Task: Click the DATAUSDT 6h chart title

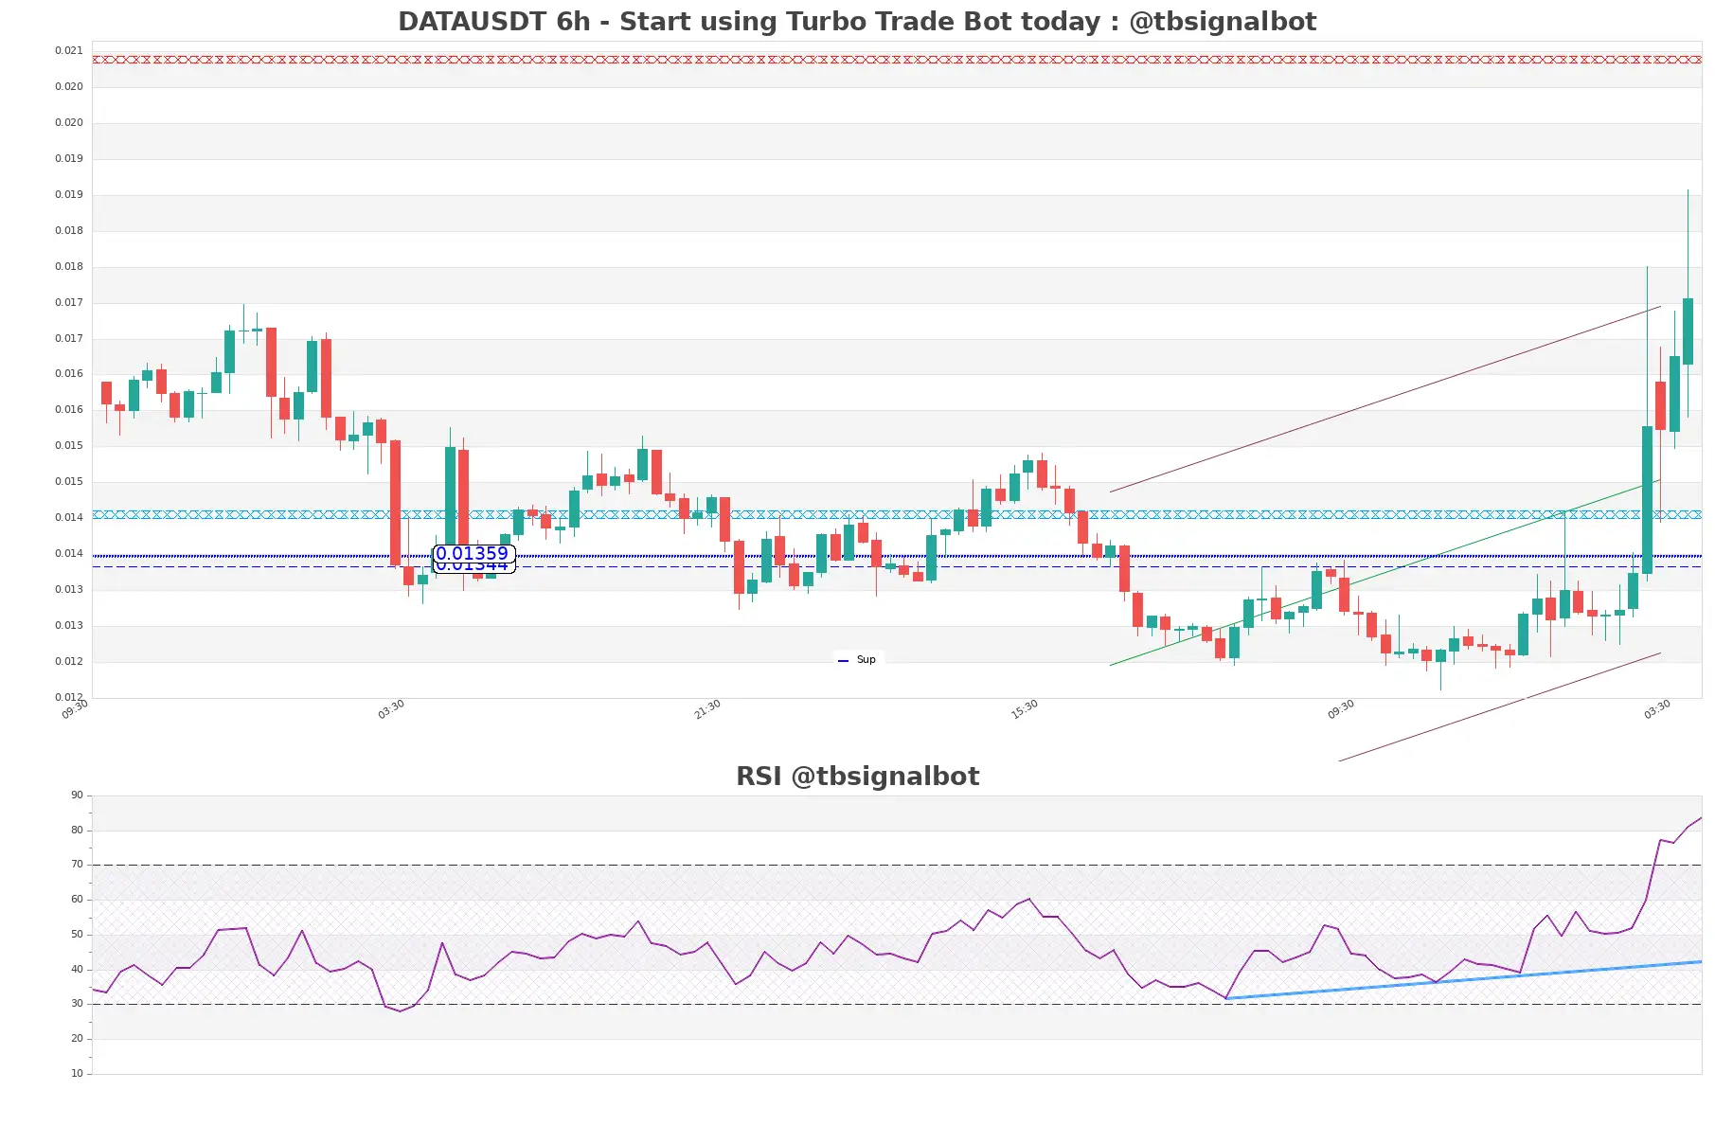Action: [x=857, y=22]
